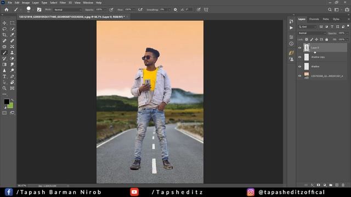Open the Filter menu
This screenshot has height=197, width=351.
[x=63, y=3]
